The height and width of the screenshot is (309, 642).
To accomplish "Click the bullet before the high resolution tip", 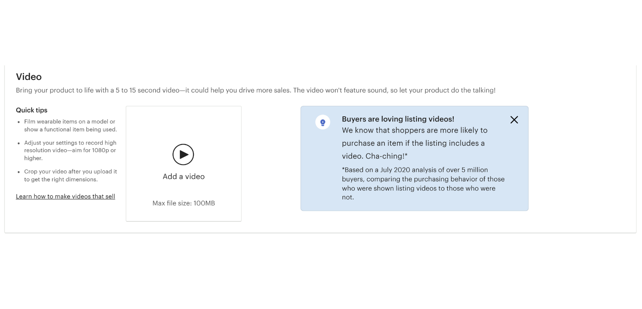I will pyautogui.click(x=19, y=143).
